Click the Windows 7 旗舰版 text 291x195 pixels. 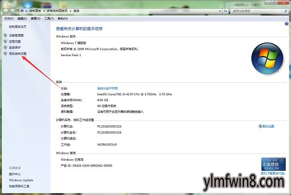pyautogui.click(x=74, y=43)
